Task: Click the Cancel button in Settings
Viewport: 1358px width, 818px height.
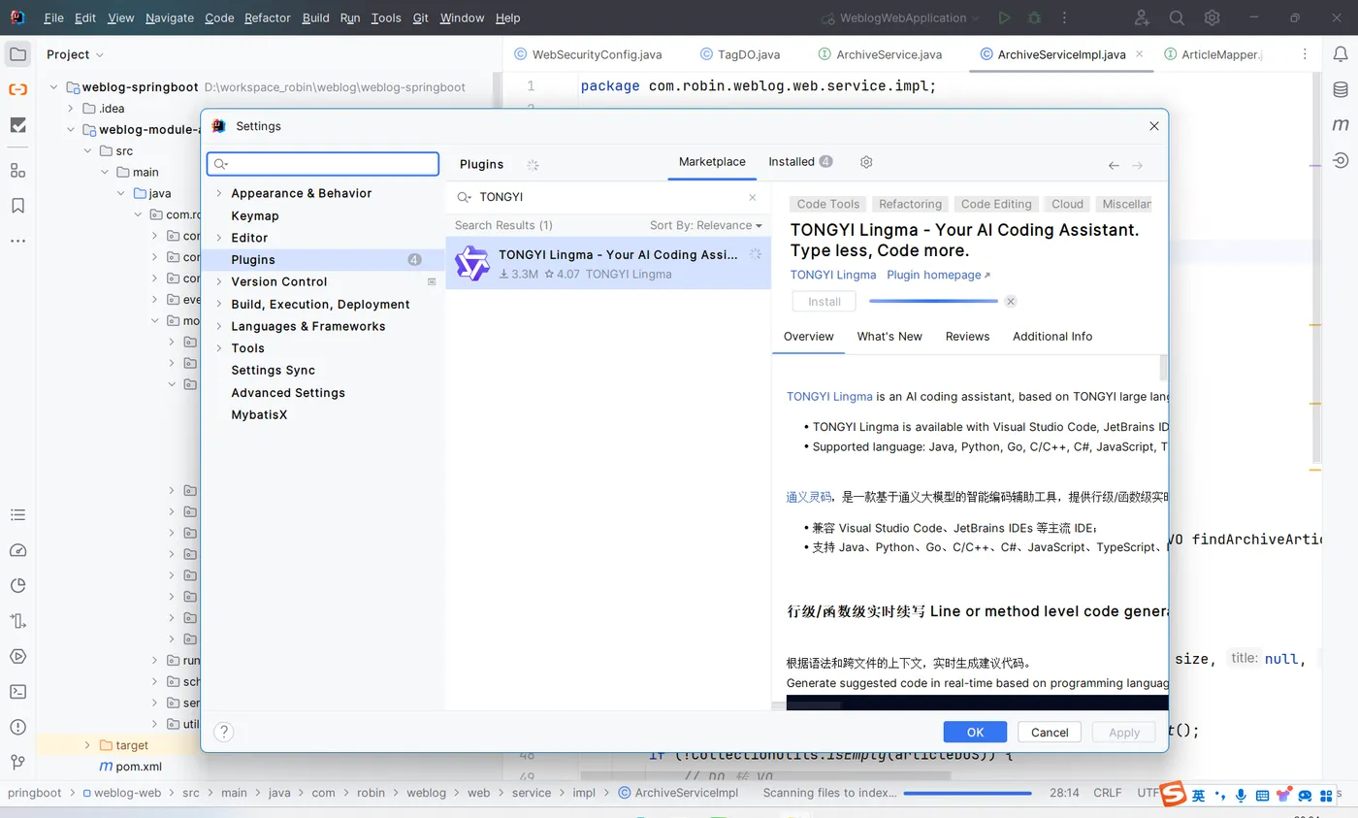Action: (1050, 733)
